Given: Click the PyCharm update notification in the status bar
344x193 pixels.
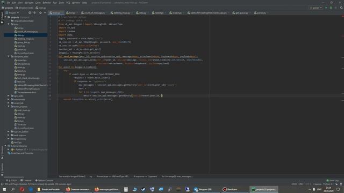Looking at the screenshot, I should click(x=38, y=184).
